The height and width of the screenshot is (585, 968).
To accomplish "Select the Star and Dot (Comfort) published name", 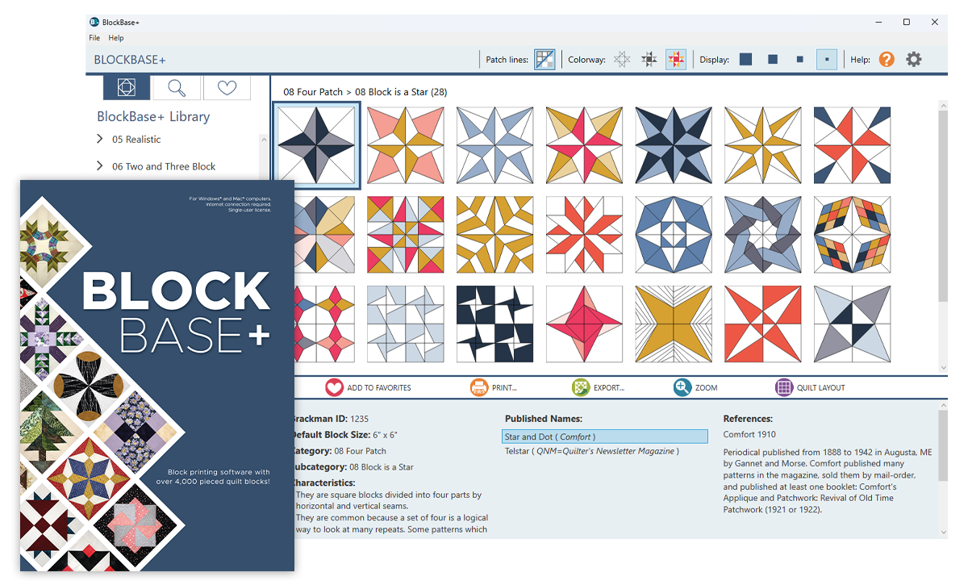I will (x=604, y=437).
